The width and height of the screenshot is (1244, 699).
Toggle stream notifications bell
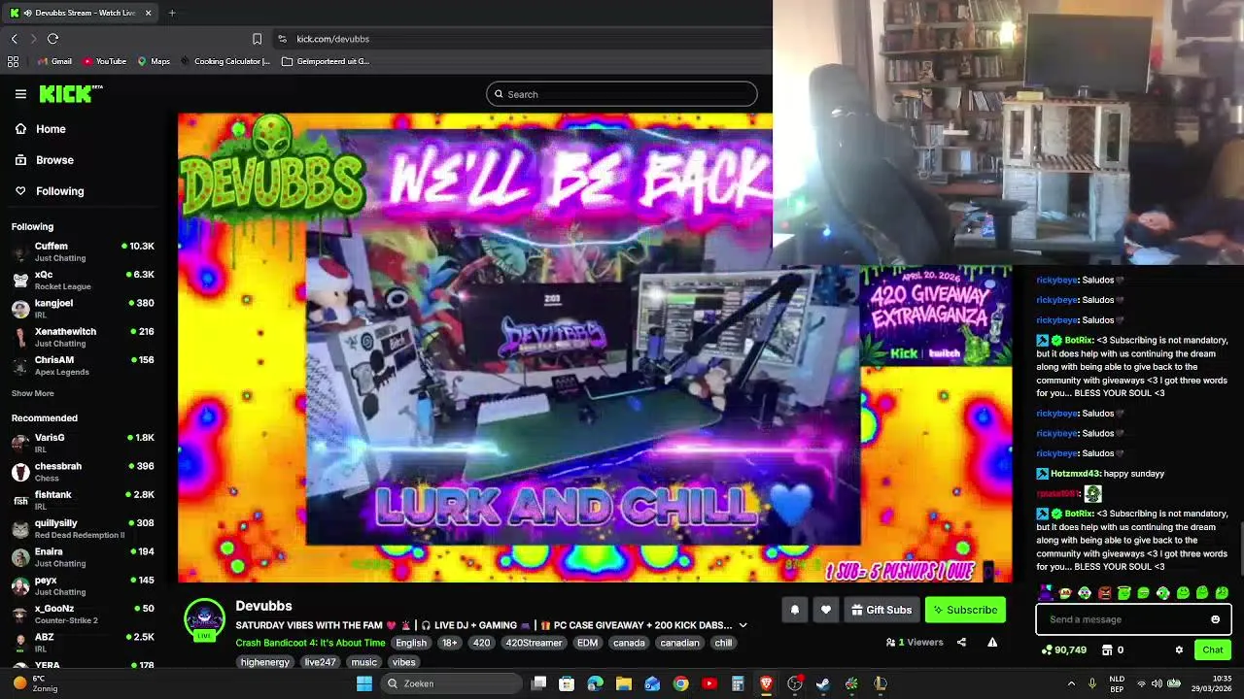(x=795, y=610)
